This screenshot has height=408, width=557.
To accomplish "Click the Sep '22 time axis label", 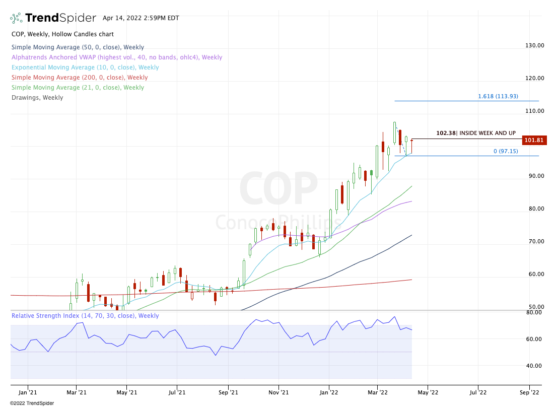I will 529,393.
